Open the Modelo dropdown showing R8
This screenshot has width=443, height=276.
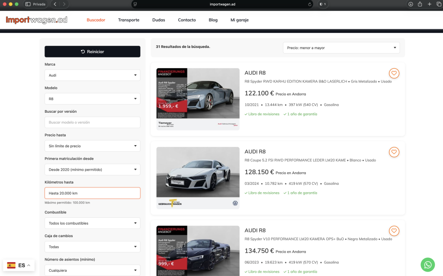point(92,99)
